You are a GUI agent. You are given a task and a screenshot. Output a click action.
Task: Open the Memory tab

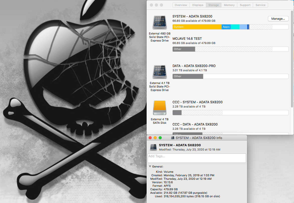(229, 5)
